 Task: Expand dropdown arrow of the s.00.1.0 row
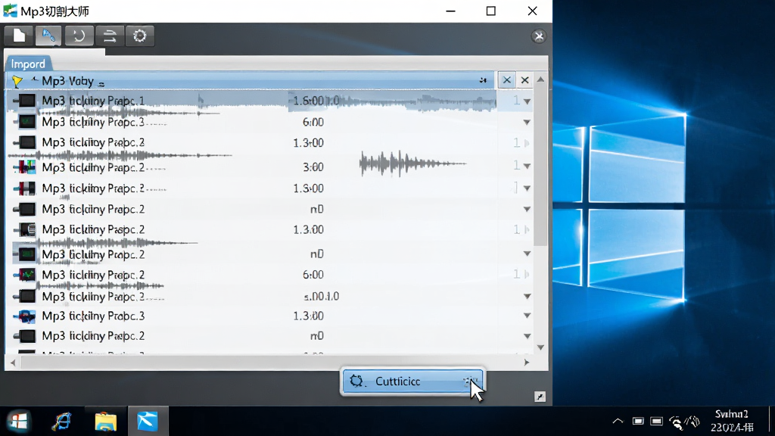tap(527, 296)
